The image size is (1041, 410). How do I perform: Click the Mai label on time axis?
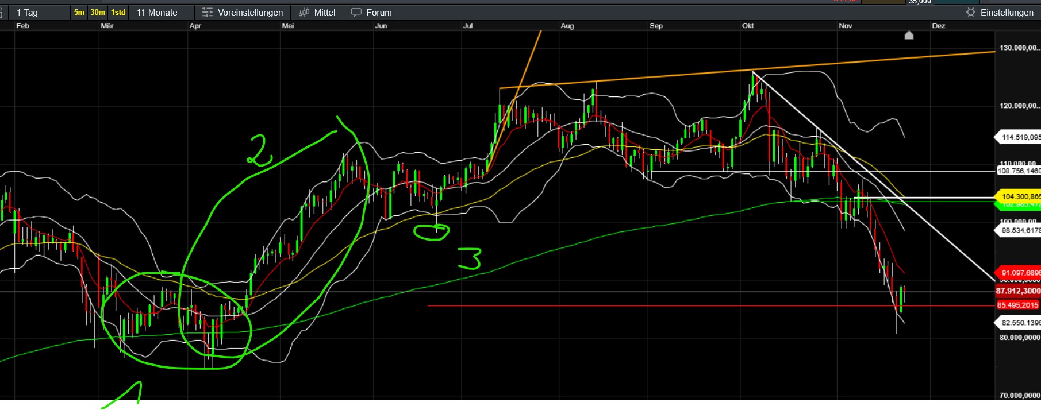[288, 26]
